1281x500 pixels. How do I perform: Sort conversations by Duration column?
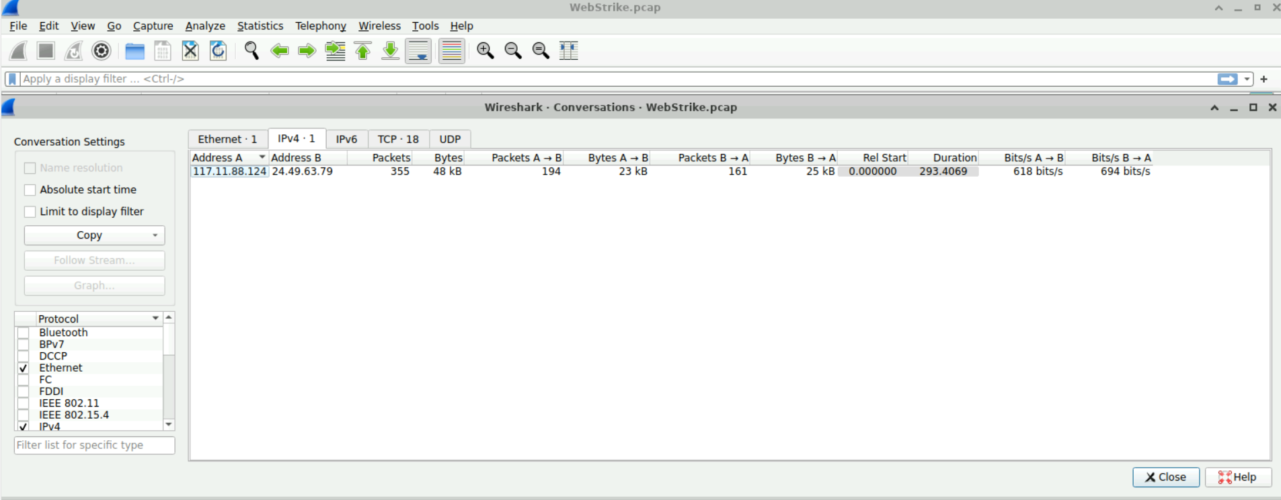click(x=943, y=158)
